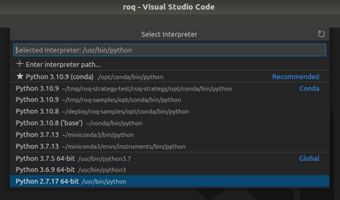Click the refresh interpreter list icon

coord(321,34)
